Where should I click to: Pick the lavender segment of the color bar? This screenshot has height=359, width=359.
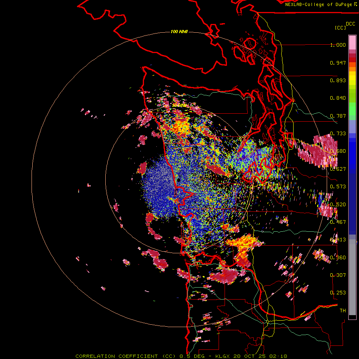(352, 126)
